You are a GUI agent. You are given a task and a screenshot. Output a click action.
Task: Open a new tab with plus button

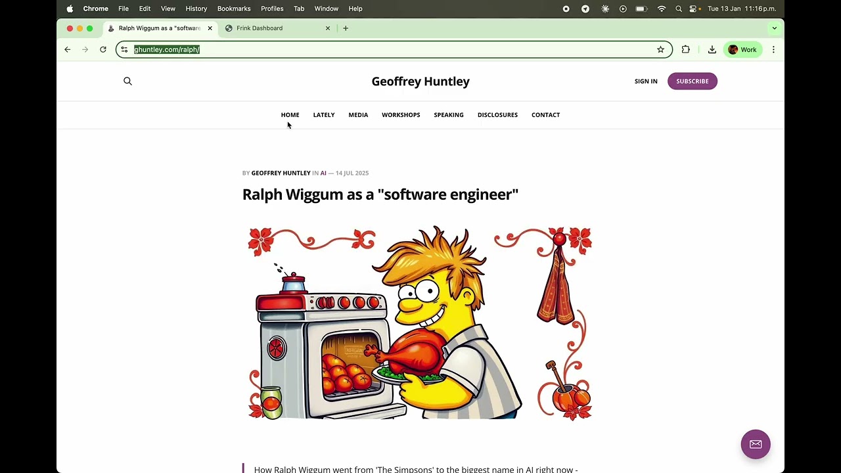click(x=346, y=28)
